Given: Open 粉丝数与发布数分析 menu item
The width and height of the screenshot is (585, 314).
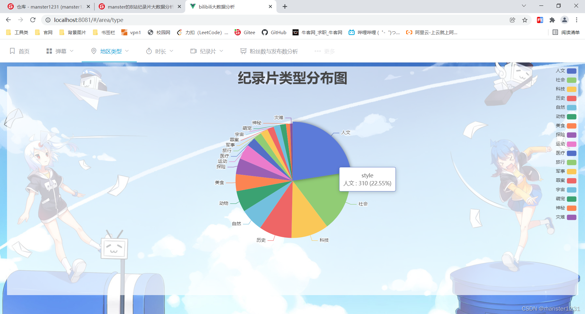Looking at the screenshot, I should pos(269,51).
